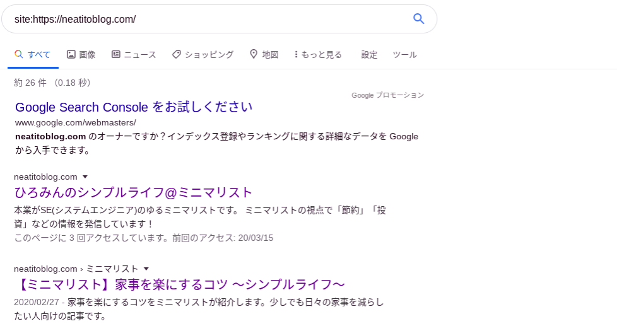Screen dimensions: 617x331
Task: Open ひろみんのシンプルライフ@ミニマリスト result
Action: point(133,193)
